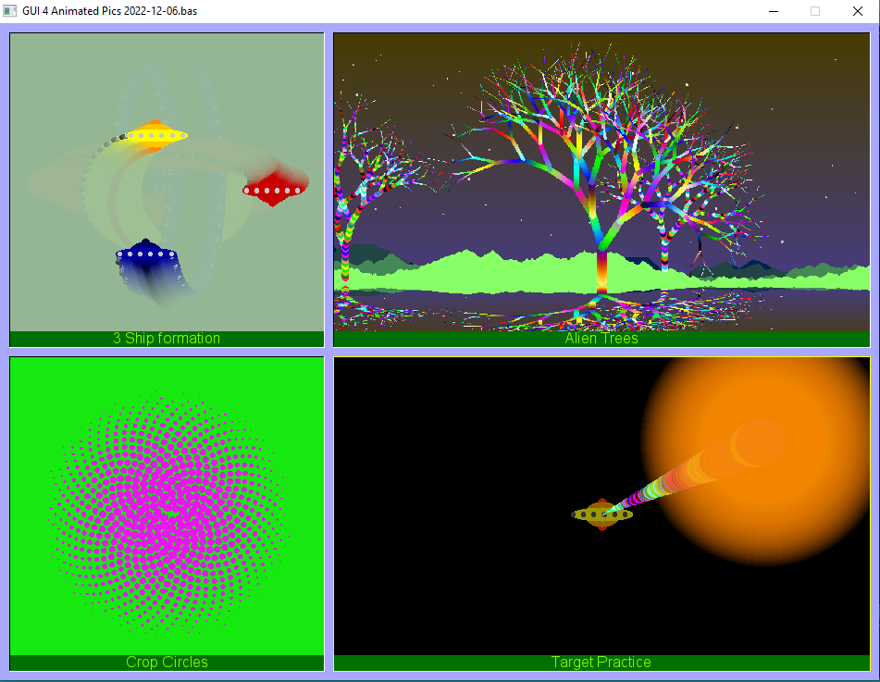Minimize the GUI 4 Animated Pics window

pyautogui.click(x=774, y=11)
